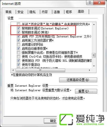Open the 隐私 tab
Screen dimensions: 107x127
click(x=32, y=12)
